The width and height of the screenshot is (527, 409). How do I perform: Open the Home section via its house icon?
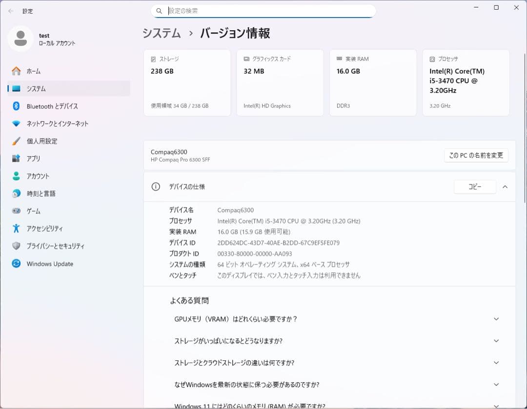point(17,71)
